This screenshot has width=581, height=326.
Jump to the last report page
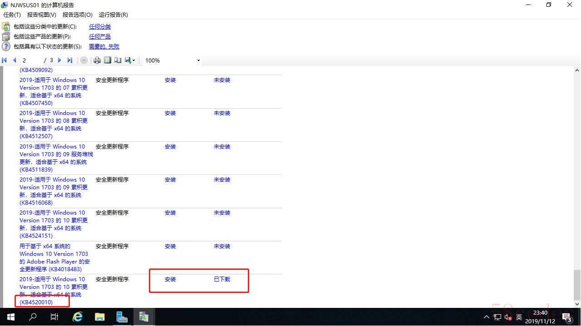click(x=69, y=60)
